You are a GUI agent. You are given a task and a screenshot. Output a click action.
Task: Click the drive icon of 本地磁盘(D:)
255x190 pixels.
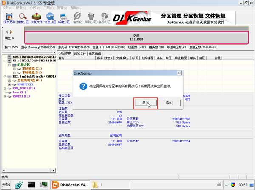[x=19, y=73]
